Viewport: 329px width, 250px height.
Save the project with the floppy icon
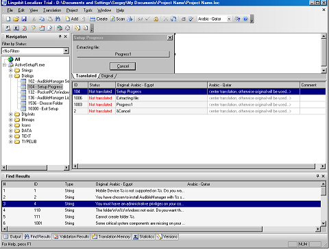[x=24, y=19]
